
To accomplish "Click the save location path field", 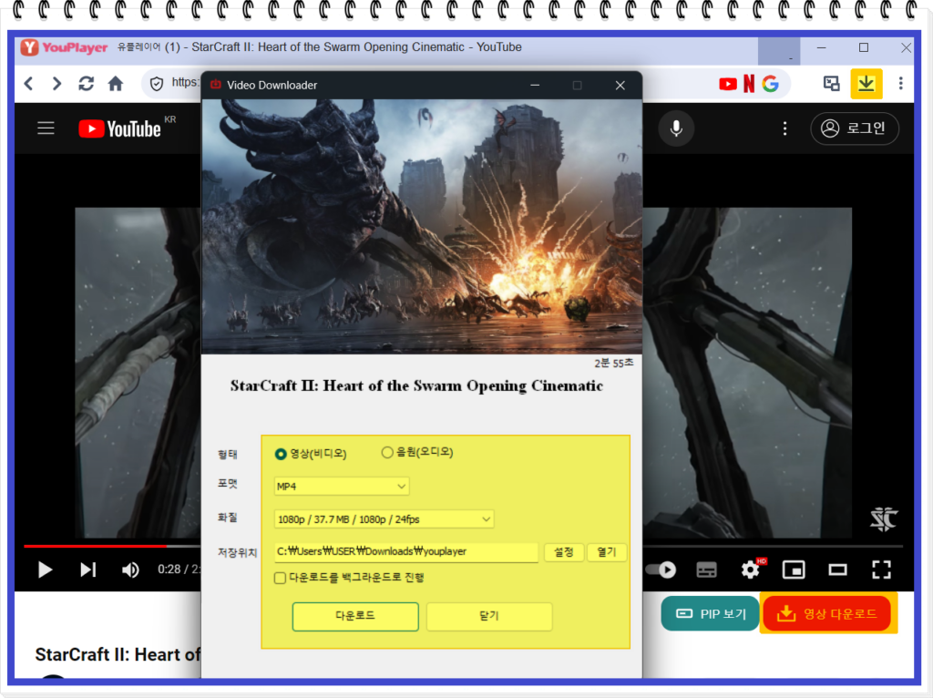I will tap(405, 551).
